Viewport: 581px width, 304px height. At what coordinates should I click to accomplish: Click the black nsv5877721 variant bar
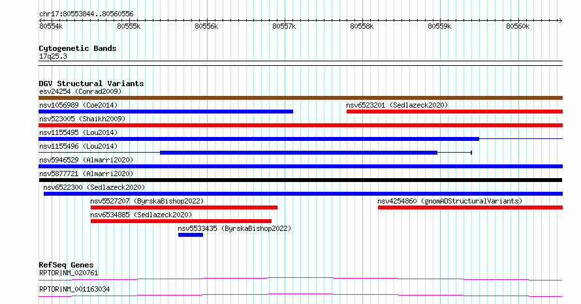(x=300, y=180)
